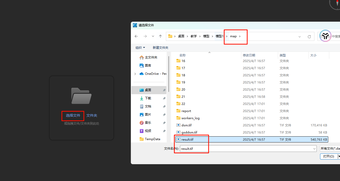The height and width of the screenshot is (181, 340).
Task: Click 新建文件夹 in the toolbar
Action: click(160, 48)
